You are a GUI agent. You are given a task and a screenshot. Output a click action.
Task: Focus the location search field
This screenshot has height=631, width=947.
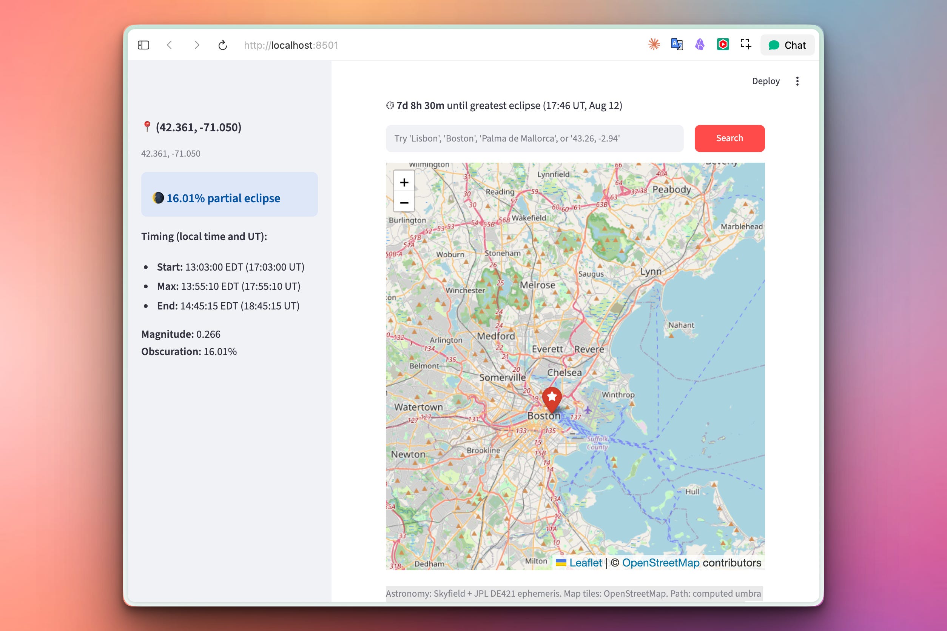click(534, 139)
